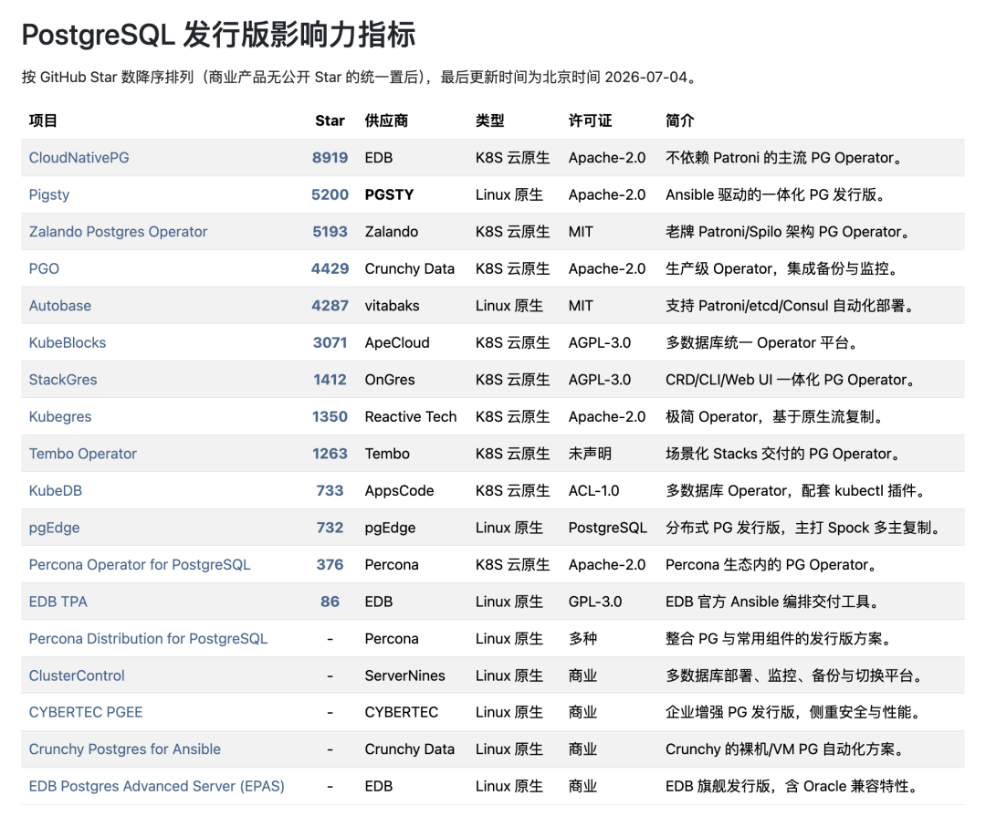Open the CloudNativePG project link

pos(79,158)
